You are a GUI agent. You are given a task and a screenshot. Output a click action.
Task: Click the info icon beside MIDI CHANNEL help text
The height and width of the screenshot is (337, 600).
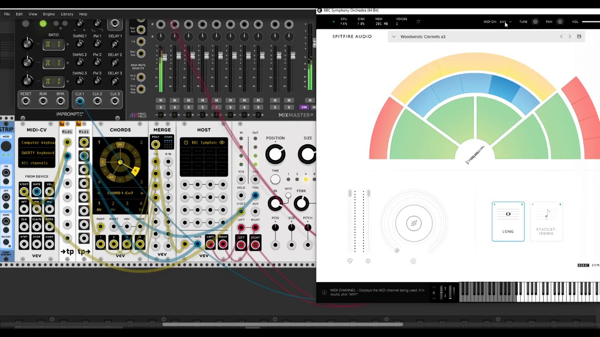pos(324,293)
